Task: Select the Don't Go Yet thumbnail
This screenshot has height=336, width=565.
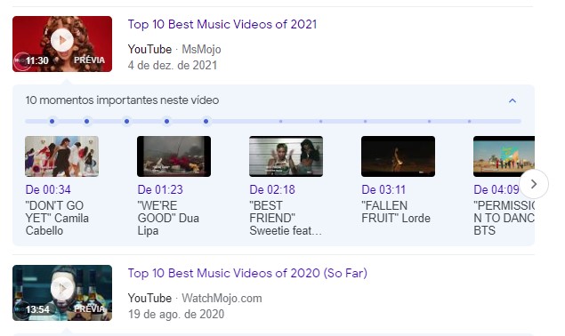Action: point(61,156)
